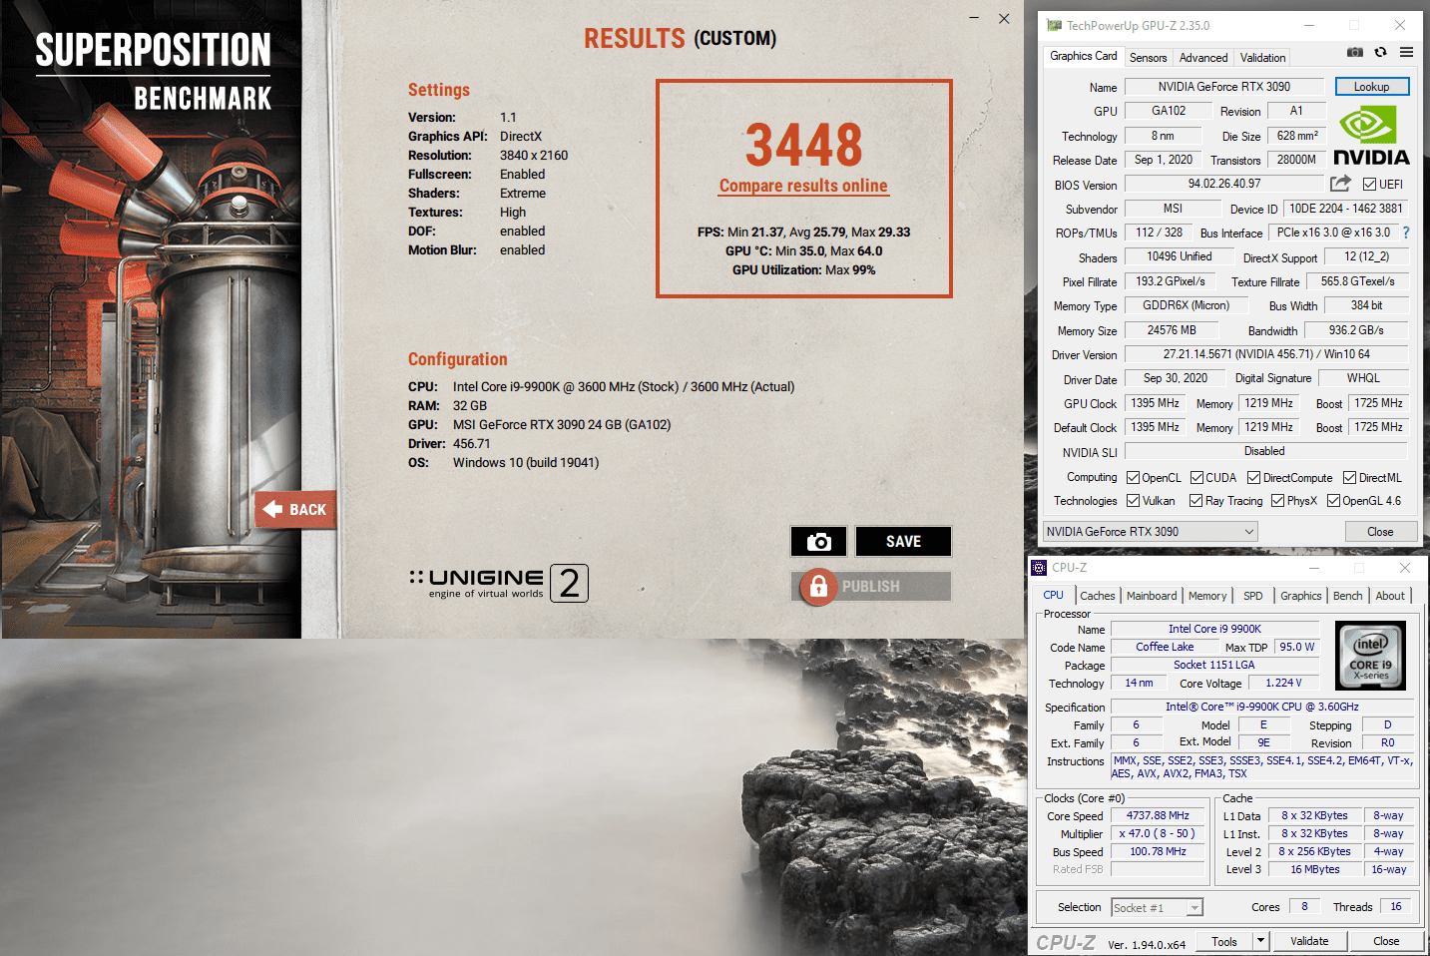
Task: Click Close button in CPU-Z
Action: [1386, 941]
